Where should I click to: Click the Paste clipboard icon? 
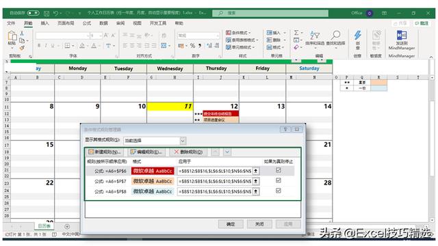click(12, 36)
